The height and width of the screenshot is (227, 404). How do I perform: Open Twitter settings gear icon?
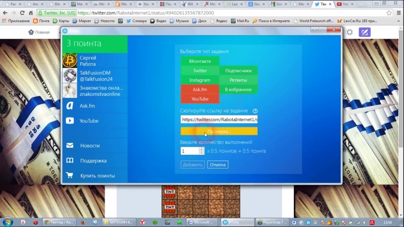[349, 32]
